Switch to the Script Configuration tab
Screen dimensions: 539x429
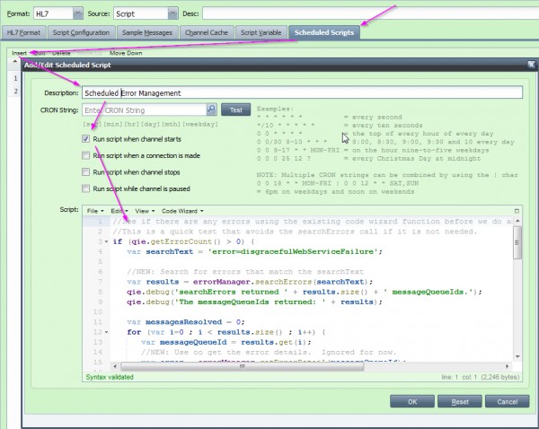tap(81, 32)
